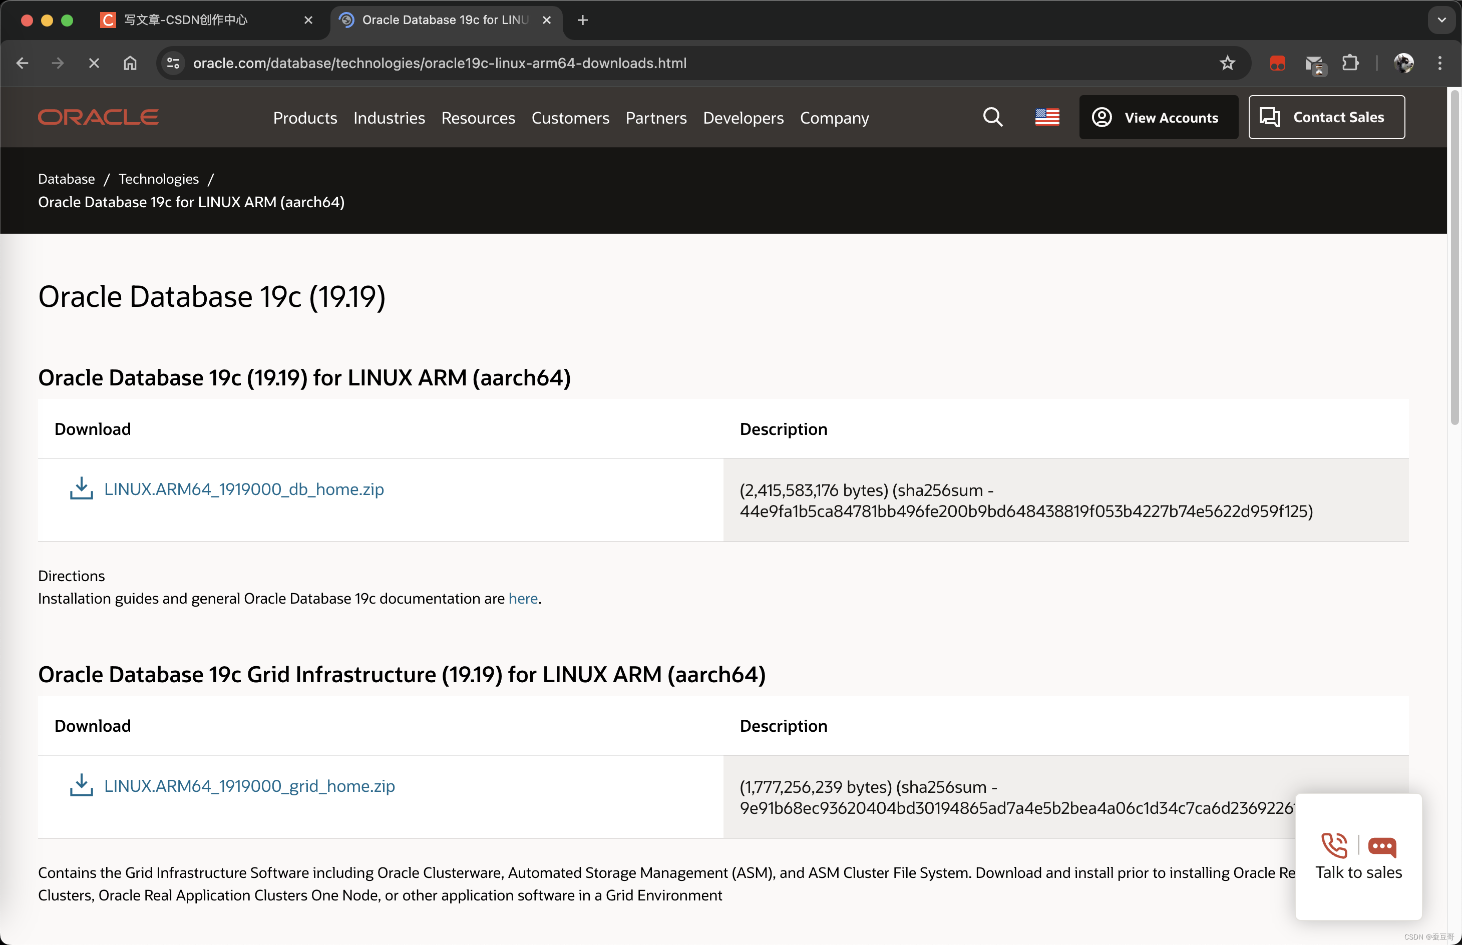
Task: View site information icon in address bar
Action: coord(174,63)
